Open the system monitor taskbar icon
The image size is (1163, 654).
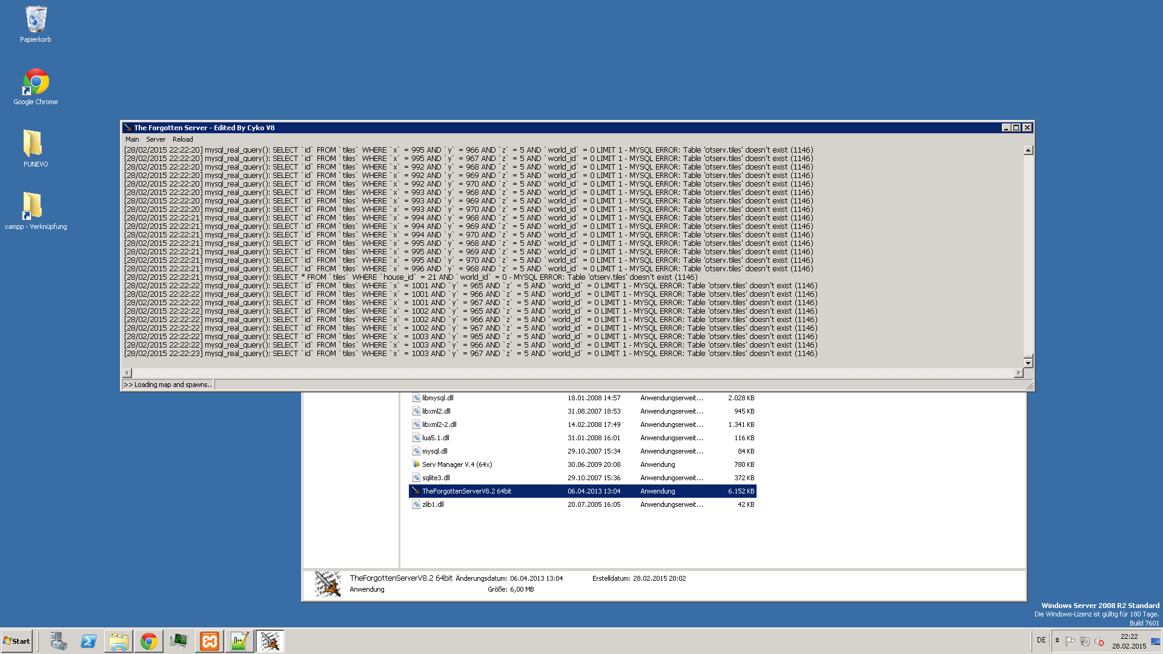(x=179, y=641)
